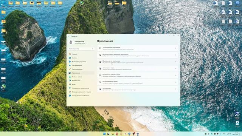Open Время и язык globe icon
Viewport: 242px width, 136px height.
pos(70,80)
